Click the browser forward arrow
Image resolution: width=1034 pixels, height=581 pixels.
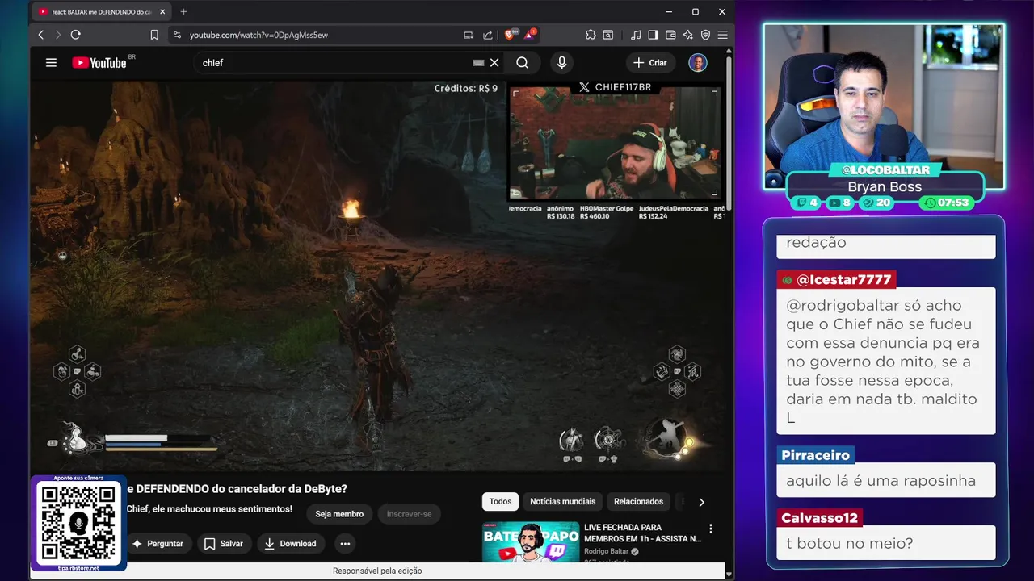[57, 35]
